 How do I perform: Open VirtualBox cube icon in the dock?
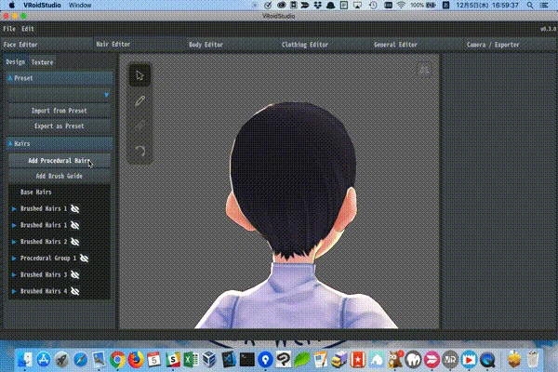(209, 360)
